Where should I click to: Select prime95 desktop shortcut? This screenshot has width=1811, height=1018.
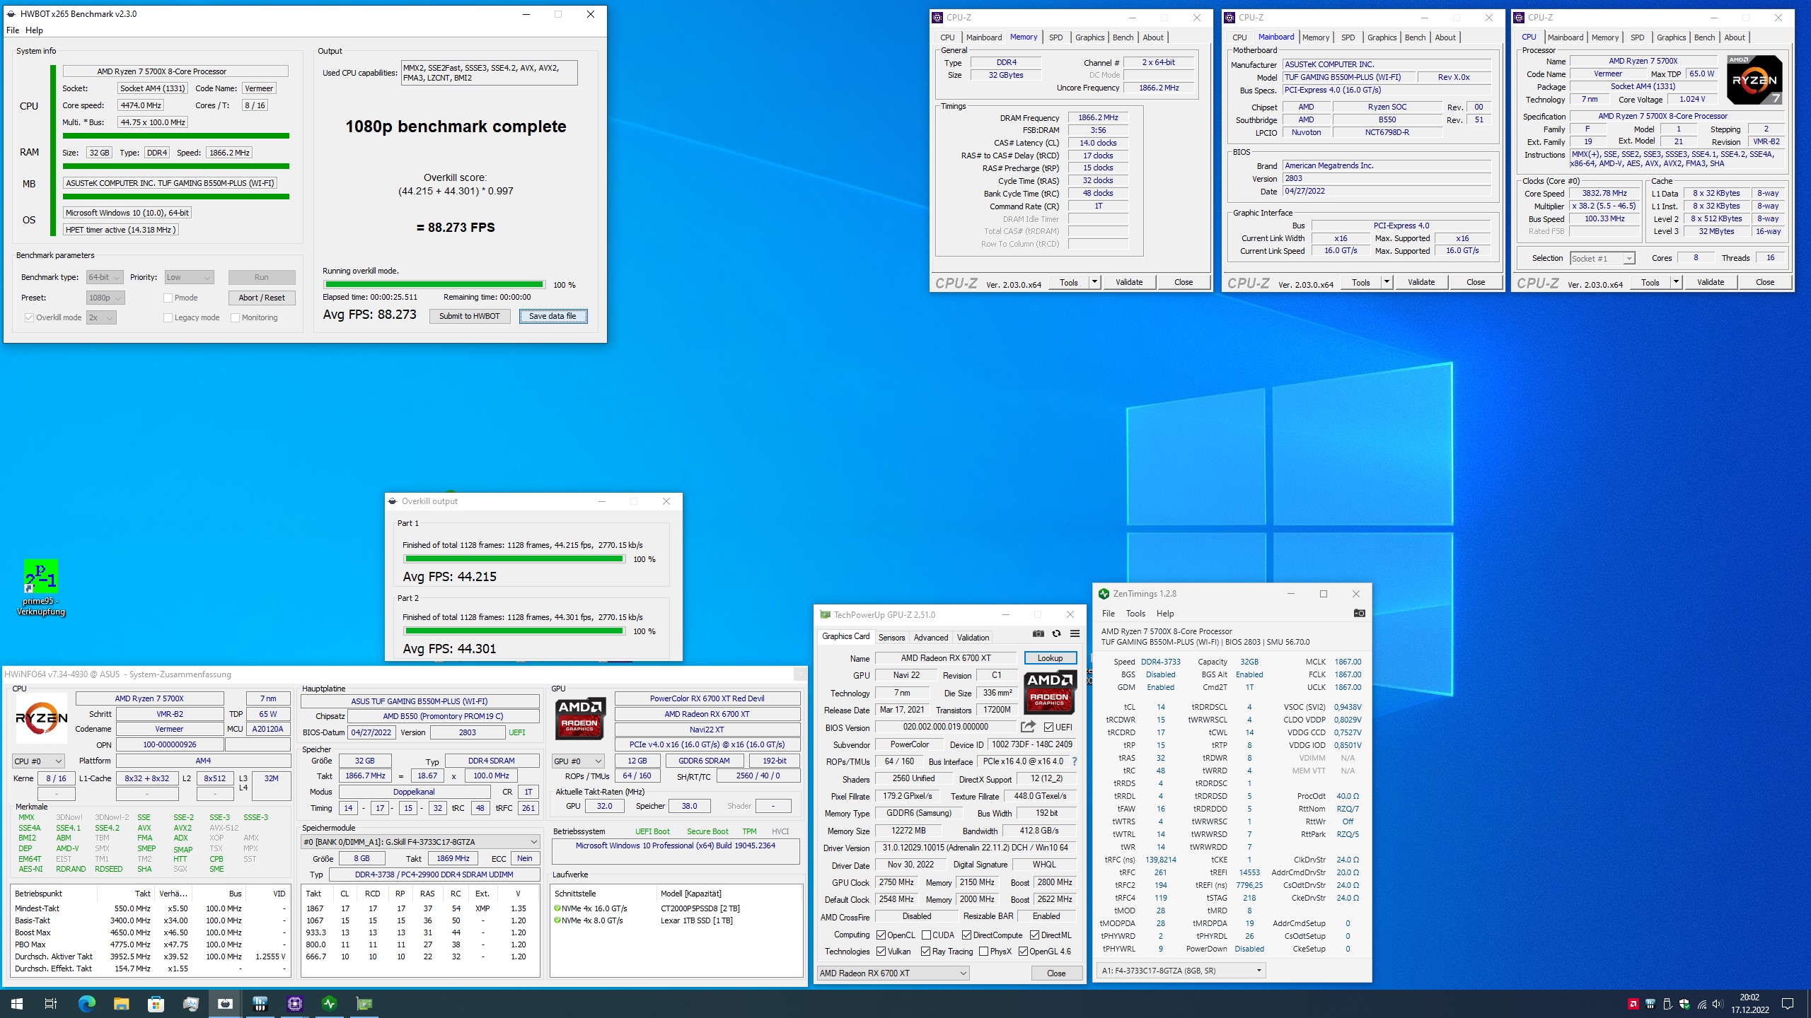tap(41, 587)
